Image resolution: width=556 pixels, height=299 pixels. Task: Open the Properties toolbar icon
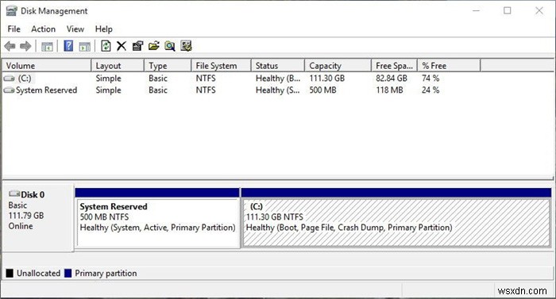pyautogui.click(x=137, y=46)
